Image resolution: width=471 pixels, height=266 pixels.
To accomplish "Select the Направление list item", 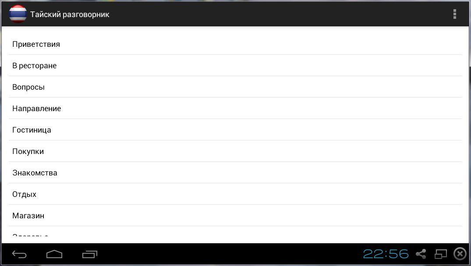I will pos(235,108).
